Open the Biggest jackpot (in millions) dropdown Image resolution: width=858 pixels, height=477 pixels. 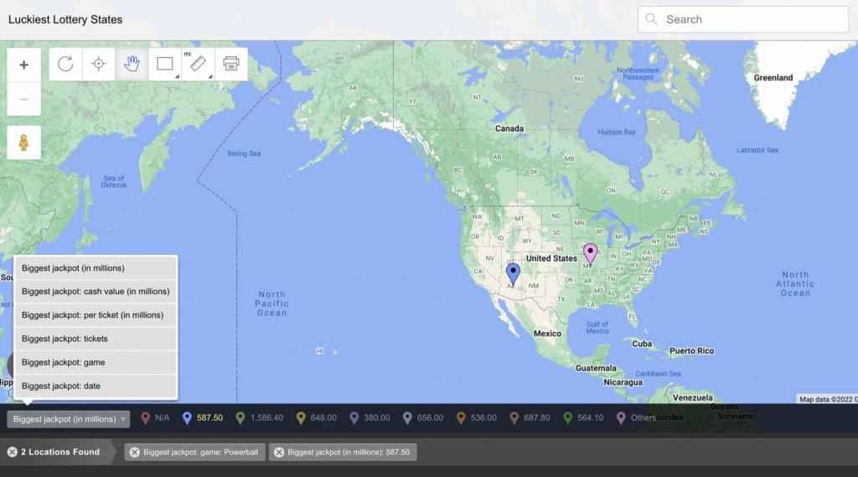pyautogui.click(x=69, y=419)
